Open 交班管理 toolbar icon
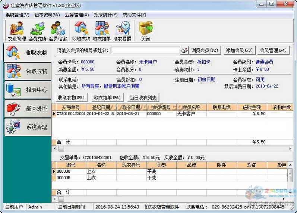This screenshot has height=213, width=297. point(17,31)
